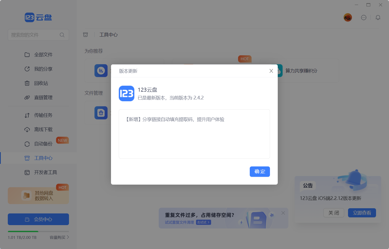Click the archive icon beside 工具中心 title

[85, 35]
